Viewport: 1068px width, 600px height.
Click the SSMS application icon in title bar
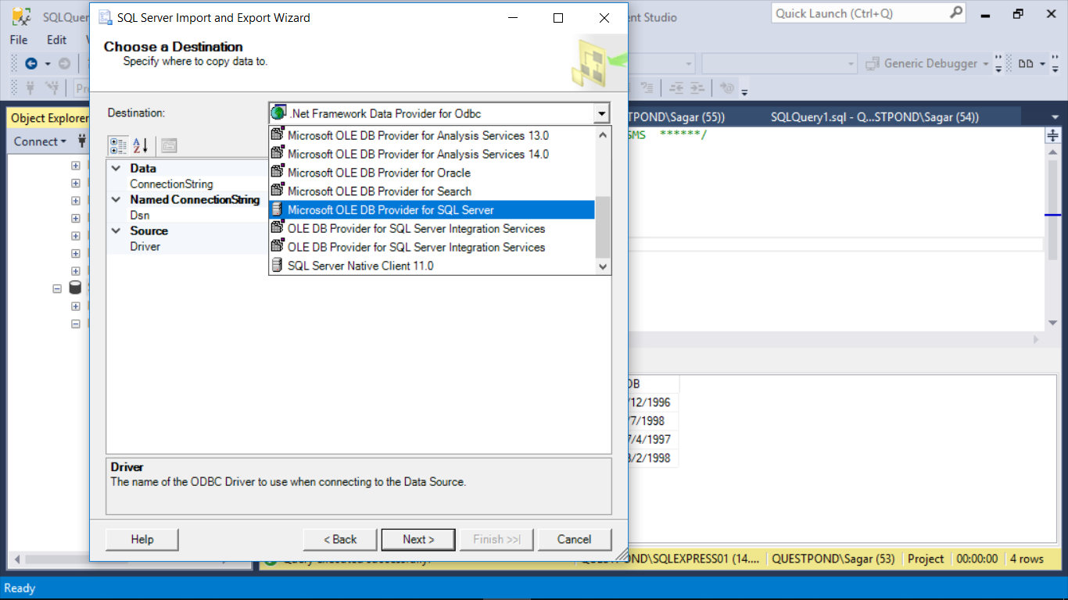click(22, 16)
